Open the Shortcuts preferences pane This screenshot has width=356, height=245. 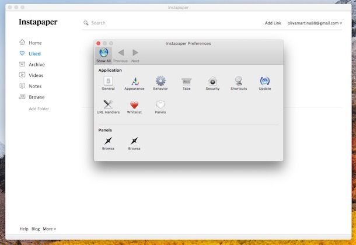(x=239, y=83)
